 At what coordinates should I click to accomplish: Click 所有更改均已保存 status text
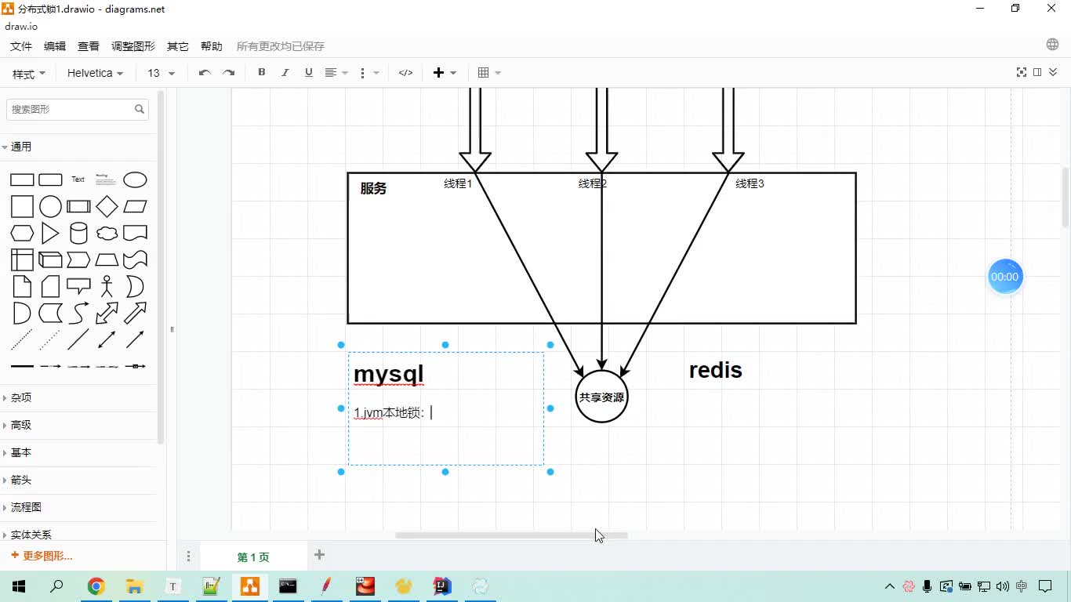pyautogui.click(x=281, y=46)
